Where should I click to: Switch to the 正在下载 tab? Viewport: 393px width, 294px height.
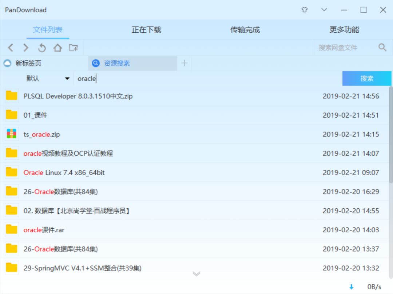[x=146, y=30]
